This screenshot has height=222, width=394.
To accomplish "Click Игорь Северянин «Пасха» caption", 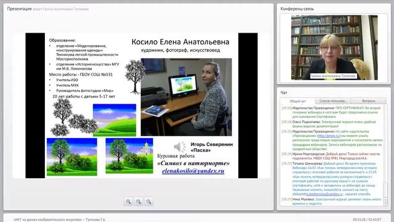I will 212,147.
